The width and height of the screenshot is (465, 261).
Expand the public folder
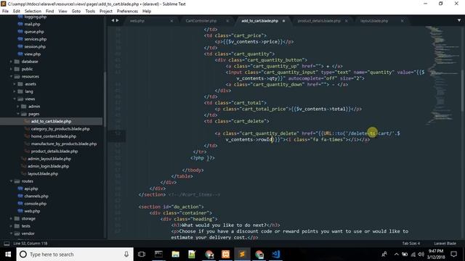11,69
